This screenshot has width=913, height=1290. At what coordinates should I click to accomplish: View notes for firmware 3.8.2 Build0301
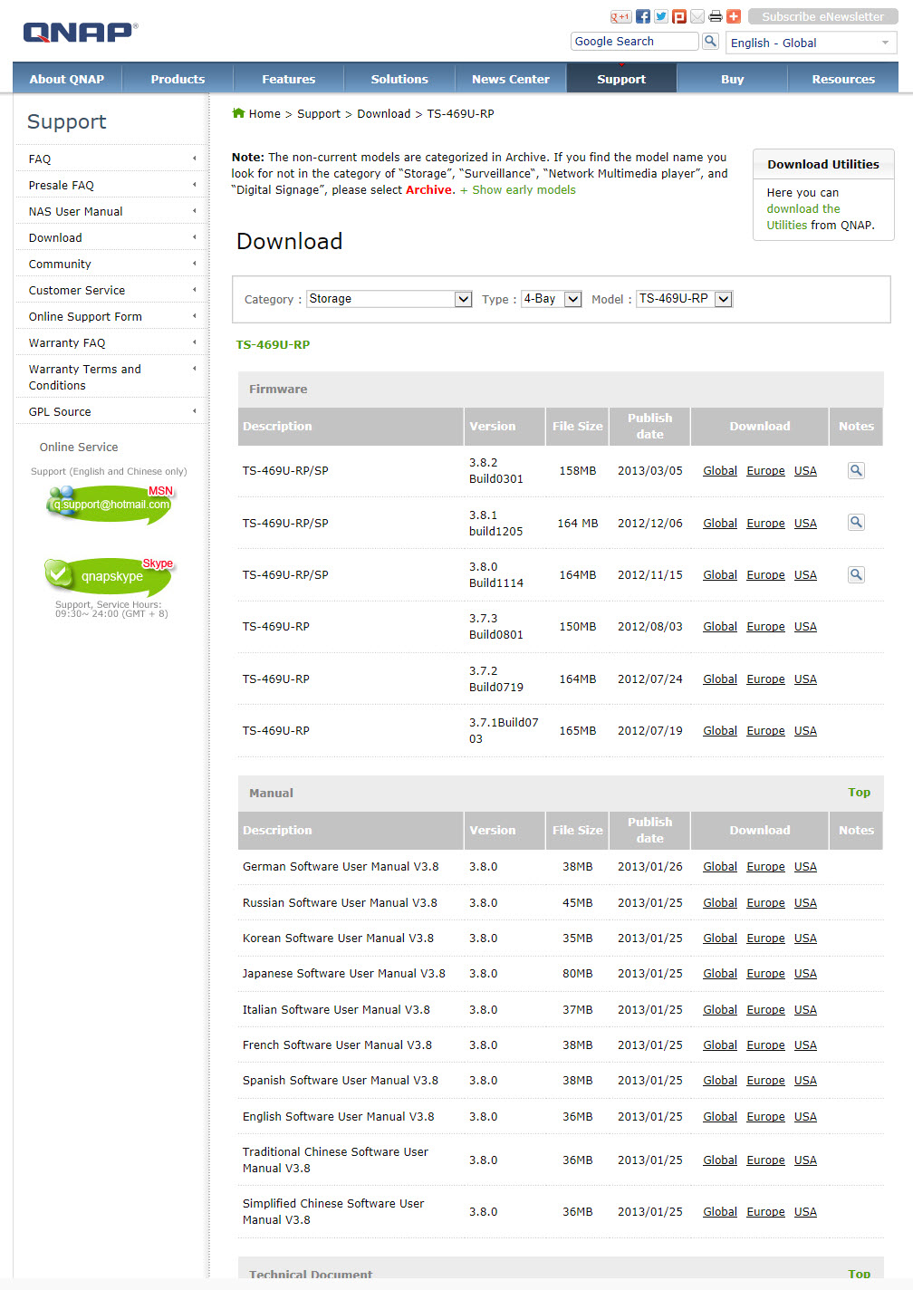click(856, 470)
